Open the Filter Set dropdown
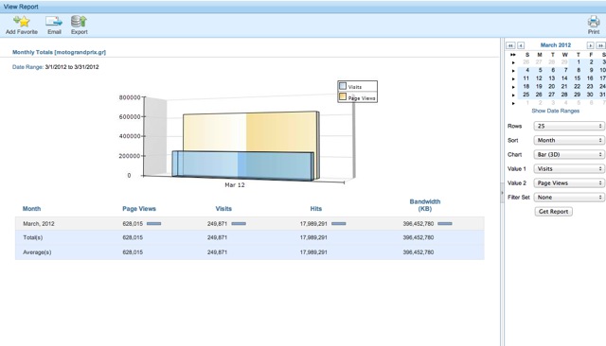This screenshot has height=346, width=606. [x=569, y=198]
